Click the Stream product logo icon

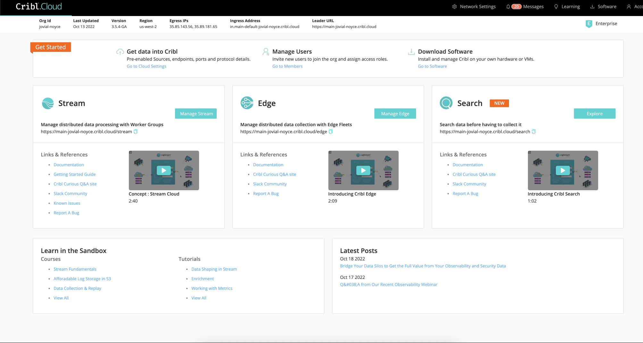click(x=48, y=103)
